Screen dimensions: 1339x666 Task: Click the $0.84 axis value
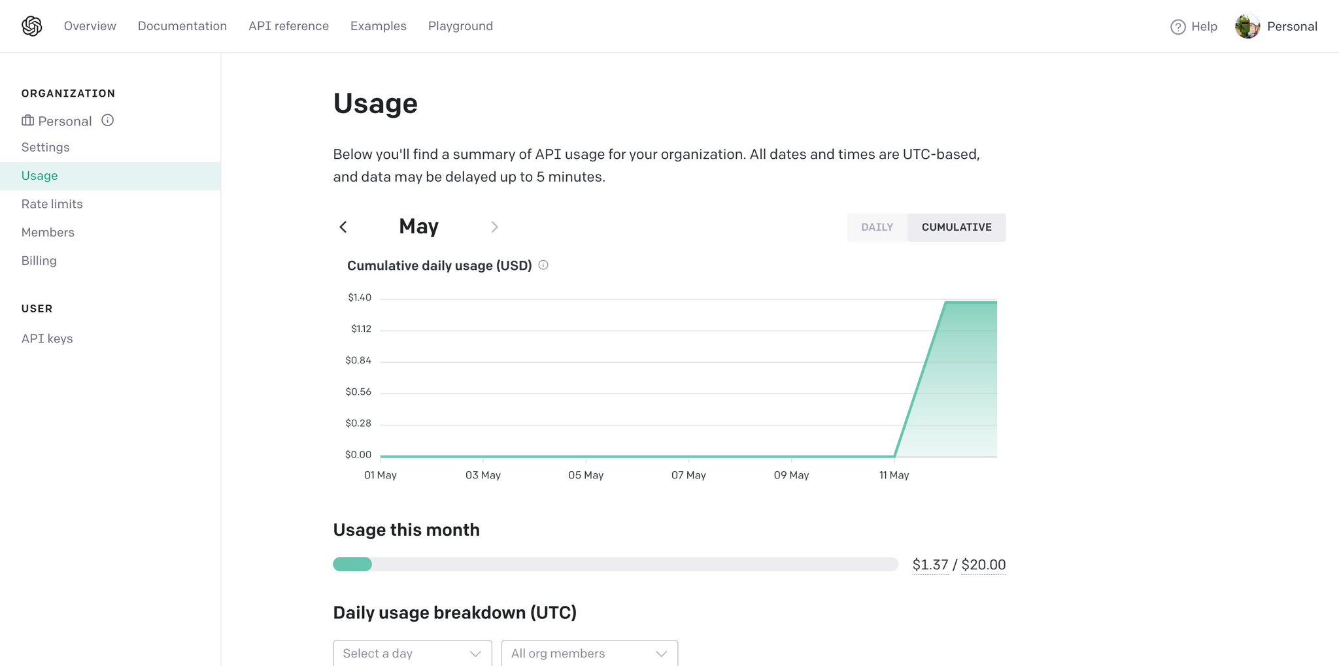pyautogui.click(x=358, y=360)
